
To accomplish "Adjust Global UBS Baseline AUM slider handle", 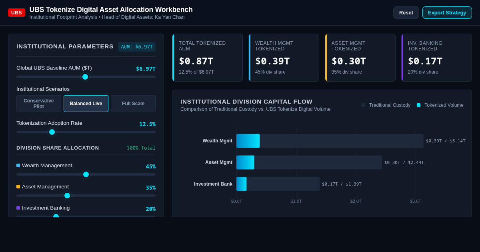I will coord(85,77).
